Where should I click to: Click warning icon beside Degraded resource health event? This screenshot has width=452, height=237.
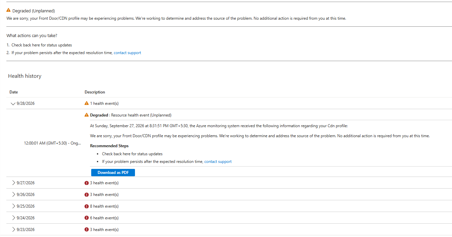[87, 115]
